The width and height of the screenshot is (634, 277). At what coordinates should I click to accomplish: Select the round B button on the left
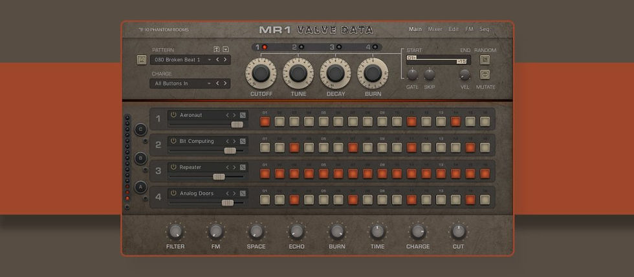tap(141, 158)
